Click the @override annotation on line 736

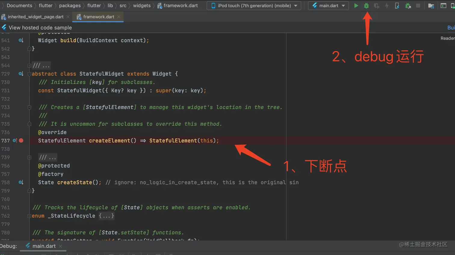click(52, 132)
